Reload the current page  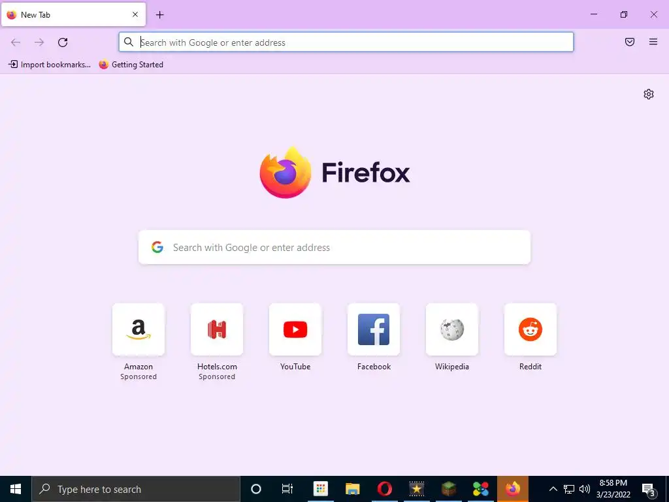click(x=63, y=42)
